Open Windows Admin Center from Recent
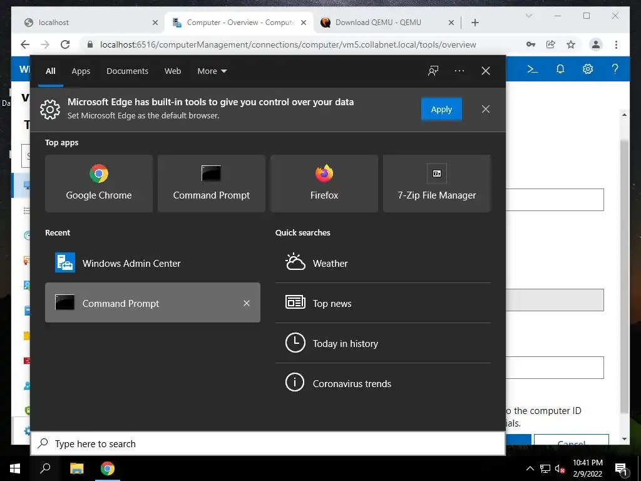The height and width of the screenshot is (481, 641). click(x=153, y=263)
